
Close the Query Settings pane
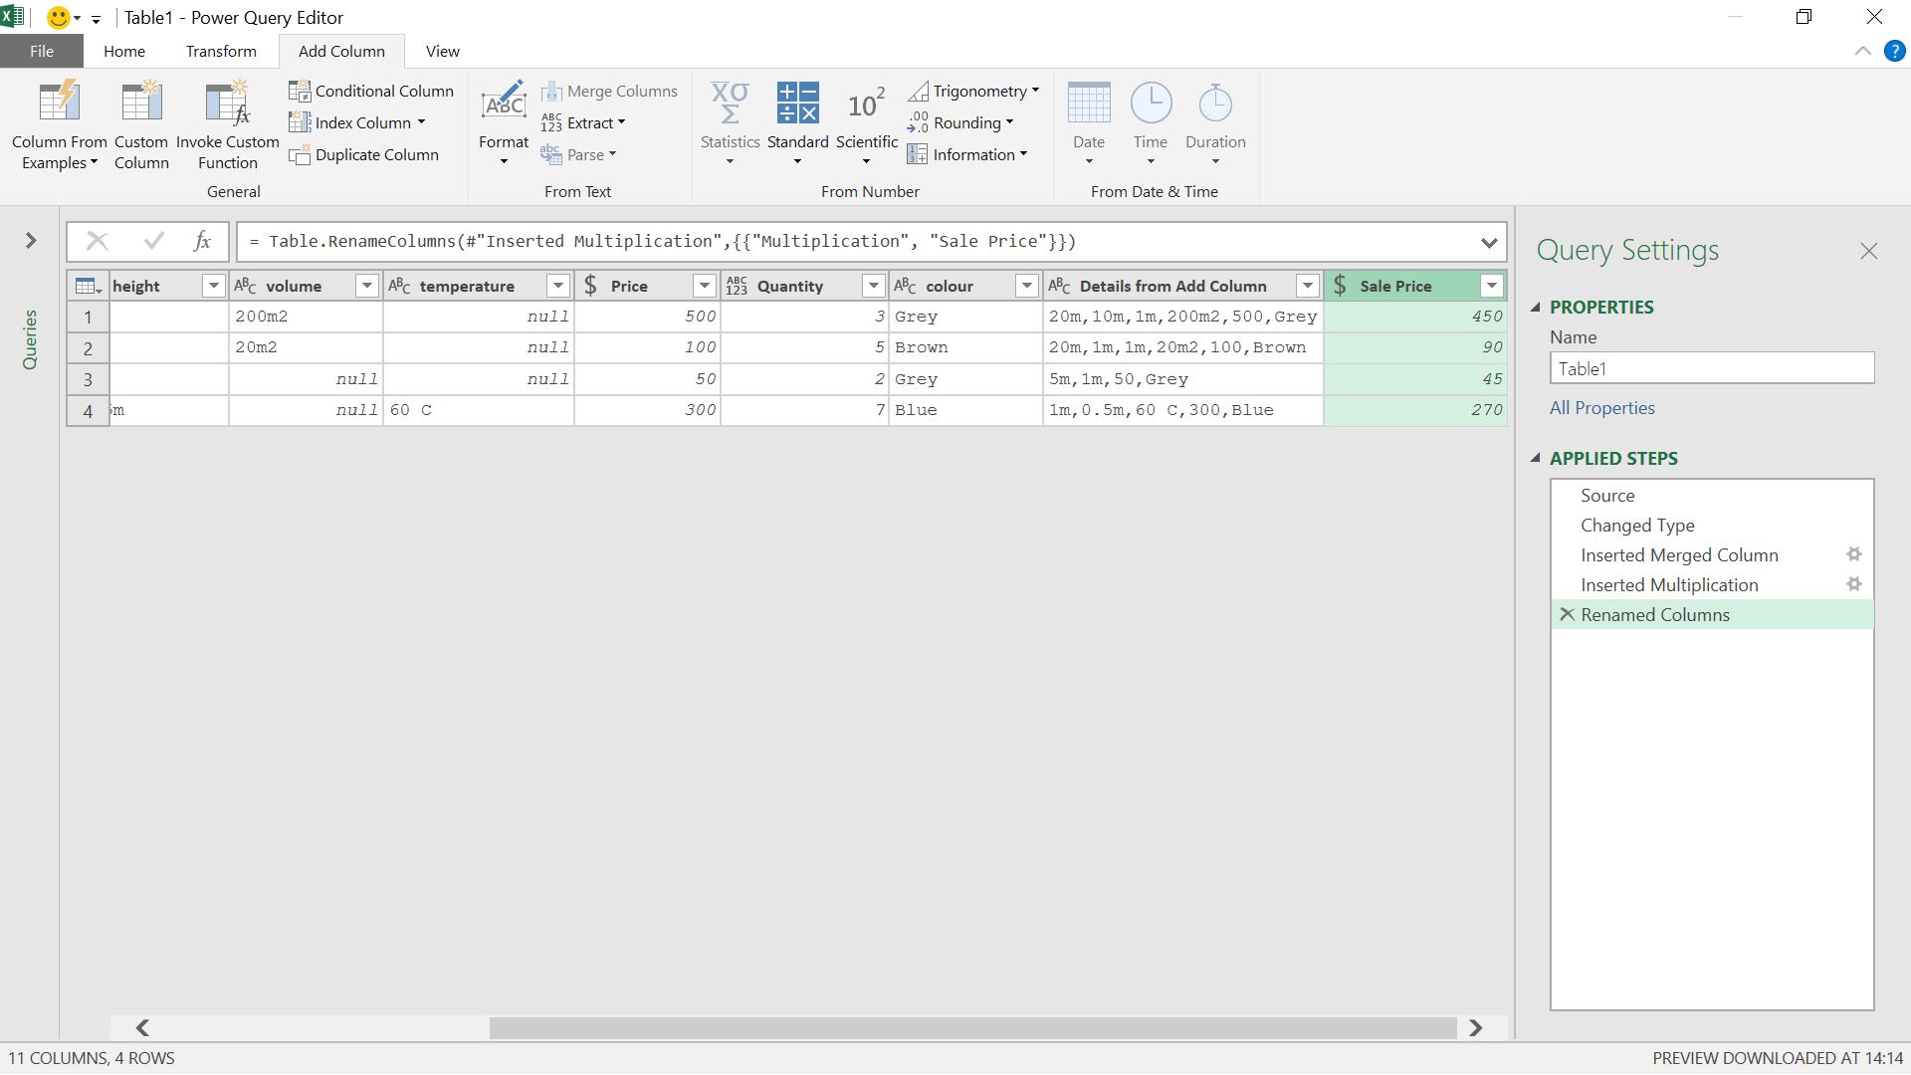[1868, 251]
